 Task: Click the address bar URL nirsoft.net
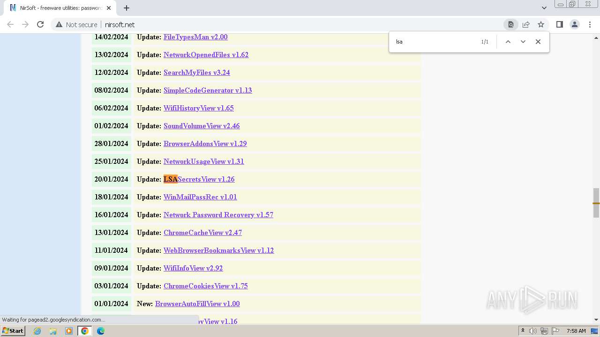[120, 24]
